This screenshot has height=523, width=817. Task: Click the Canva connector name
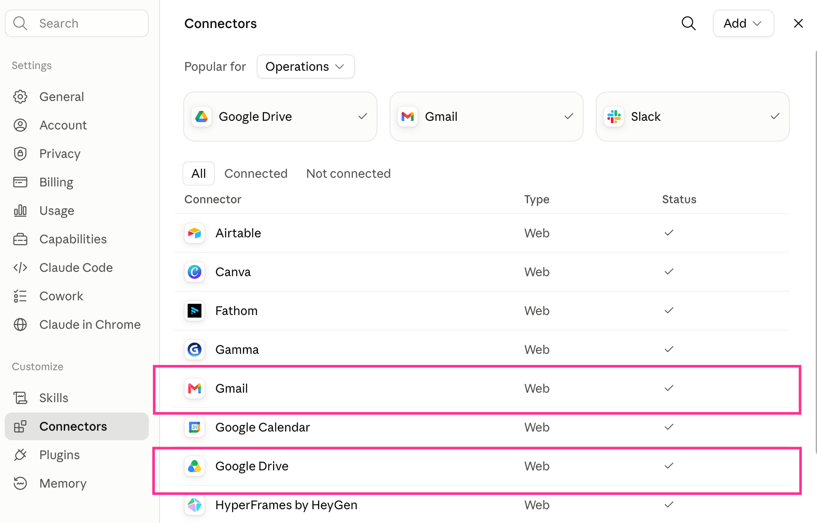point(233,272)
